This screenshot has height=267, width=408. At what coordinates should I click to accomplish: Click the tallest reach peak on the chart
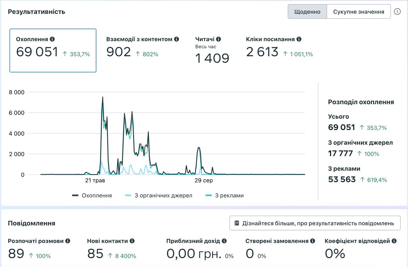(x=103, y=97)
